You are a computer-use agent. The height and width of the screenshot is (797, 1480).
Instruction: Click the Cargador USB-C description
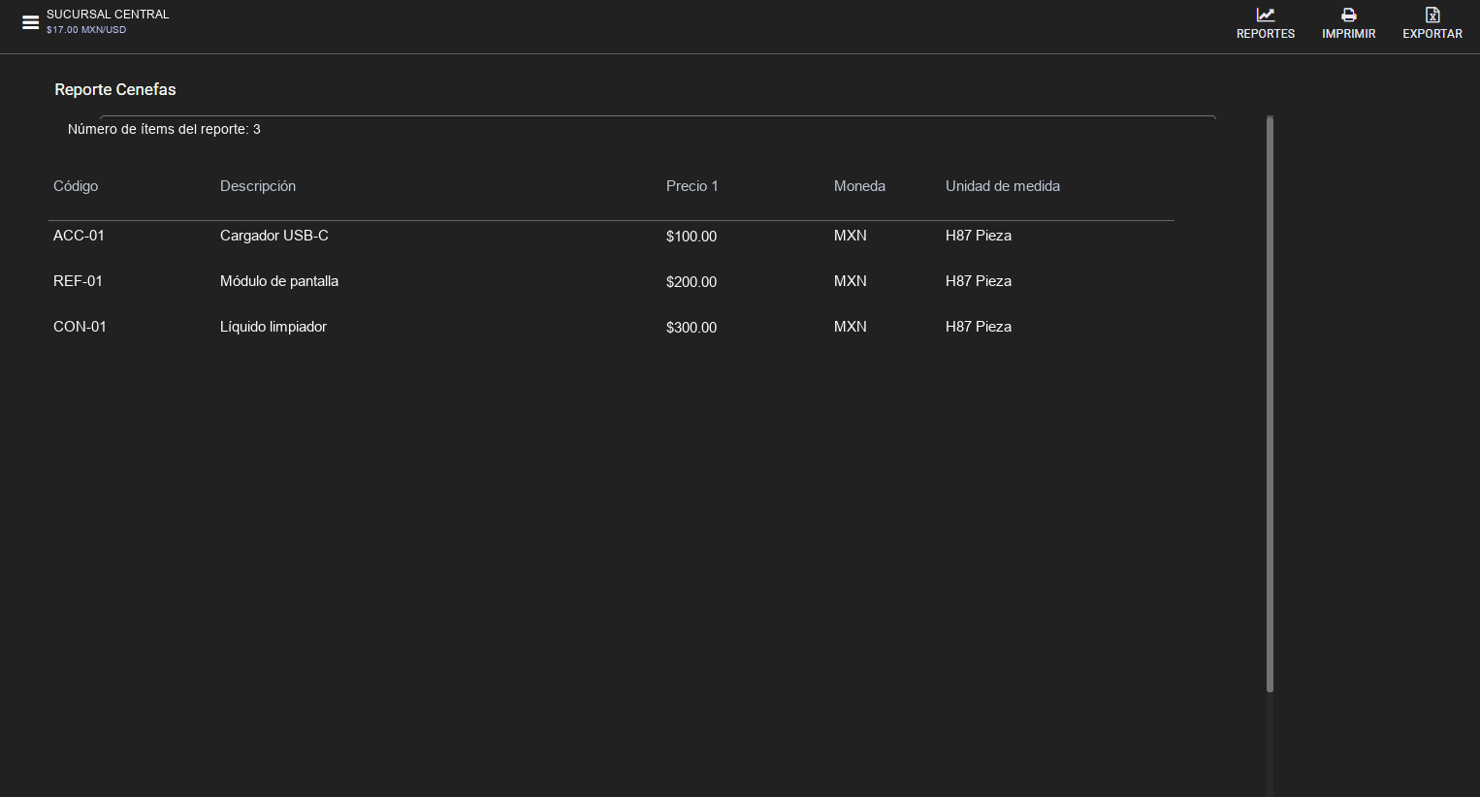point(274,236)
